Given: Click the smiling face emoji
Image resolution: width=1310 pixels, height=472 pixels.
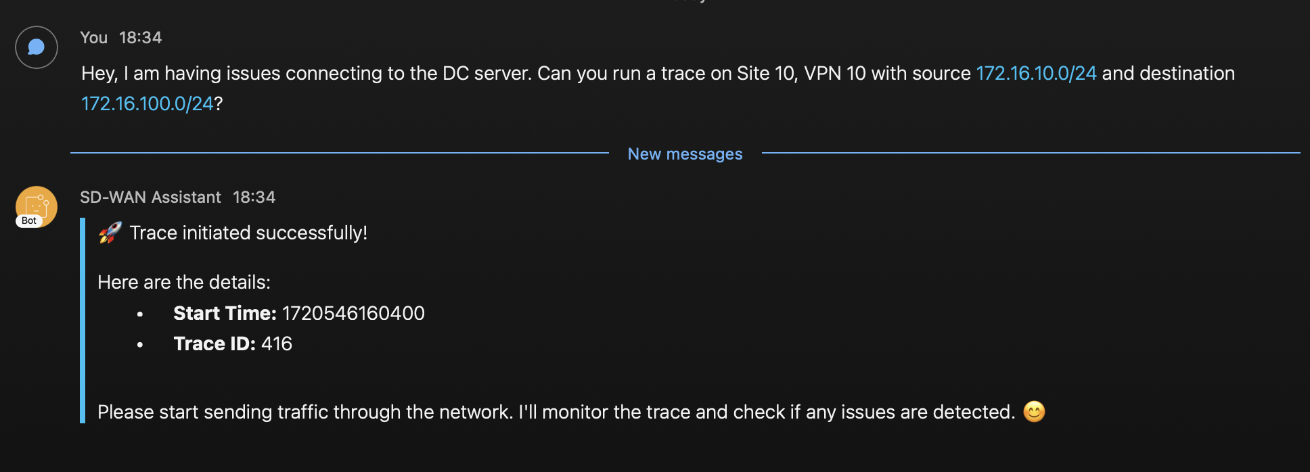Looking at the screenshot, I should coord(1034,412).
